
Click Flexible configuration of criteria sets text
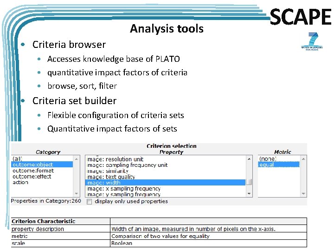click(116, 115)
